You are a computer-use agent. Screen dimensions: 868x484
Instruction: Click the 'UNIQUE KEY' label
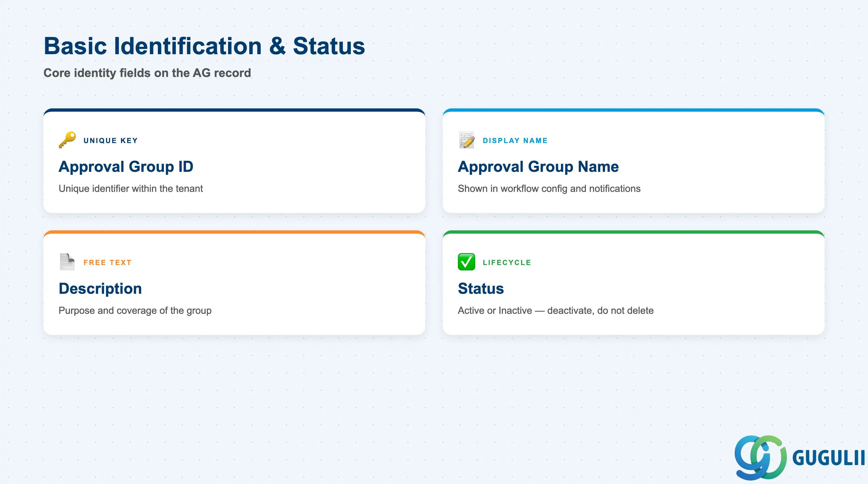[x=110, y=141]
